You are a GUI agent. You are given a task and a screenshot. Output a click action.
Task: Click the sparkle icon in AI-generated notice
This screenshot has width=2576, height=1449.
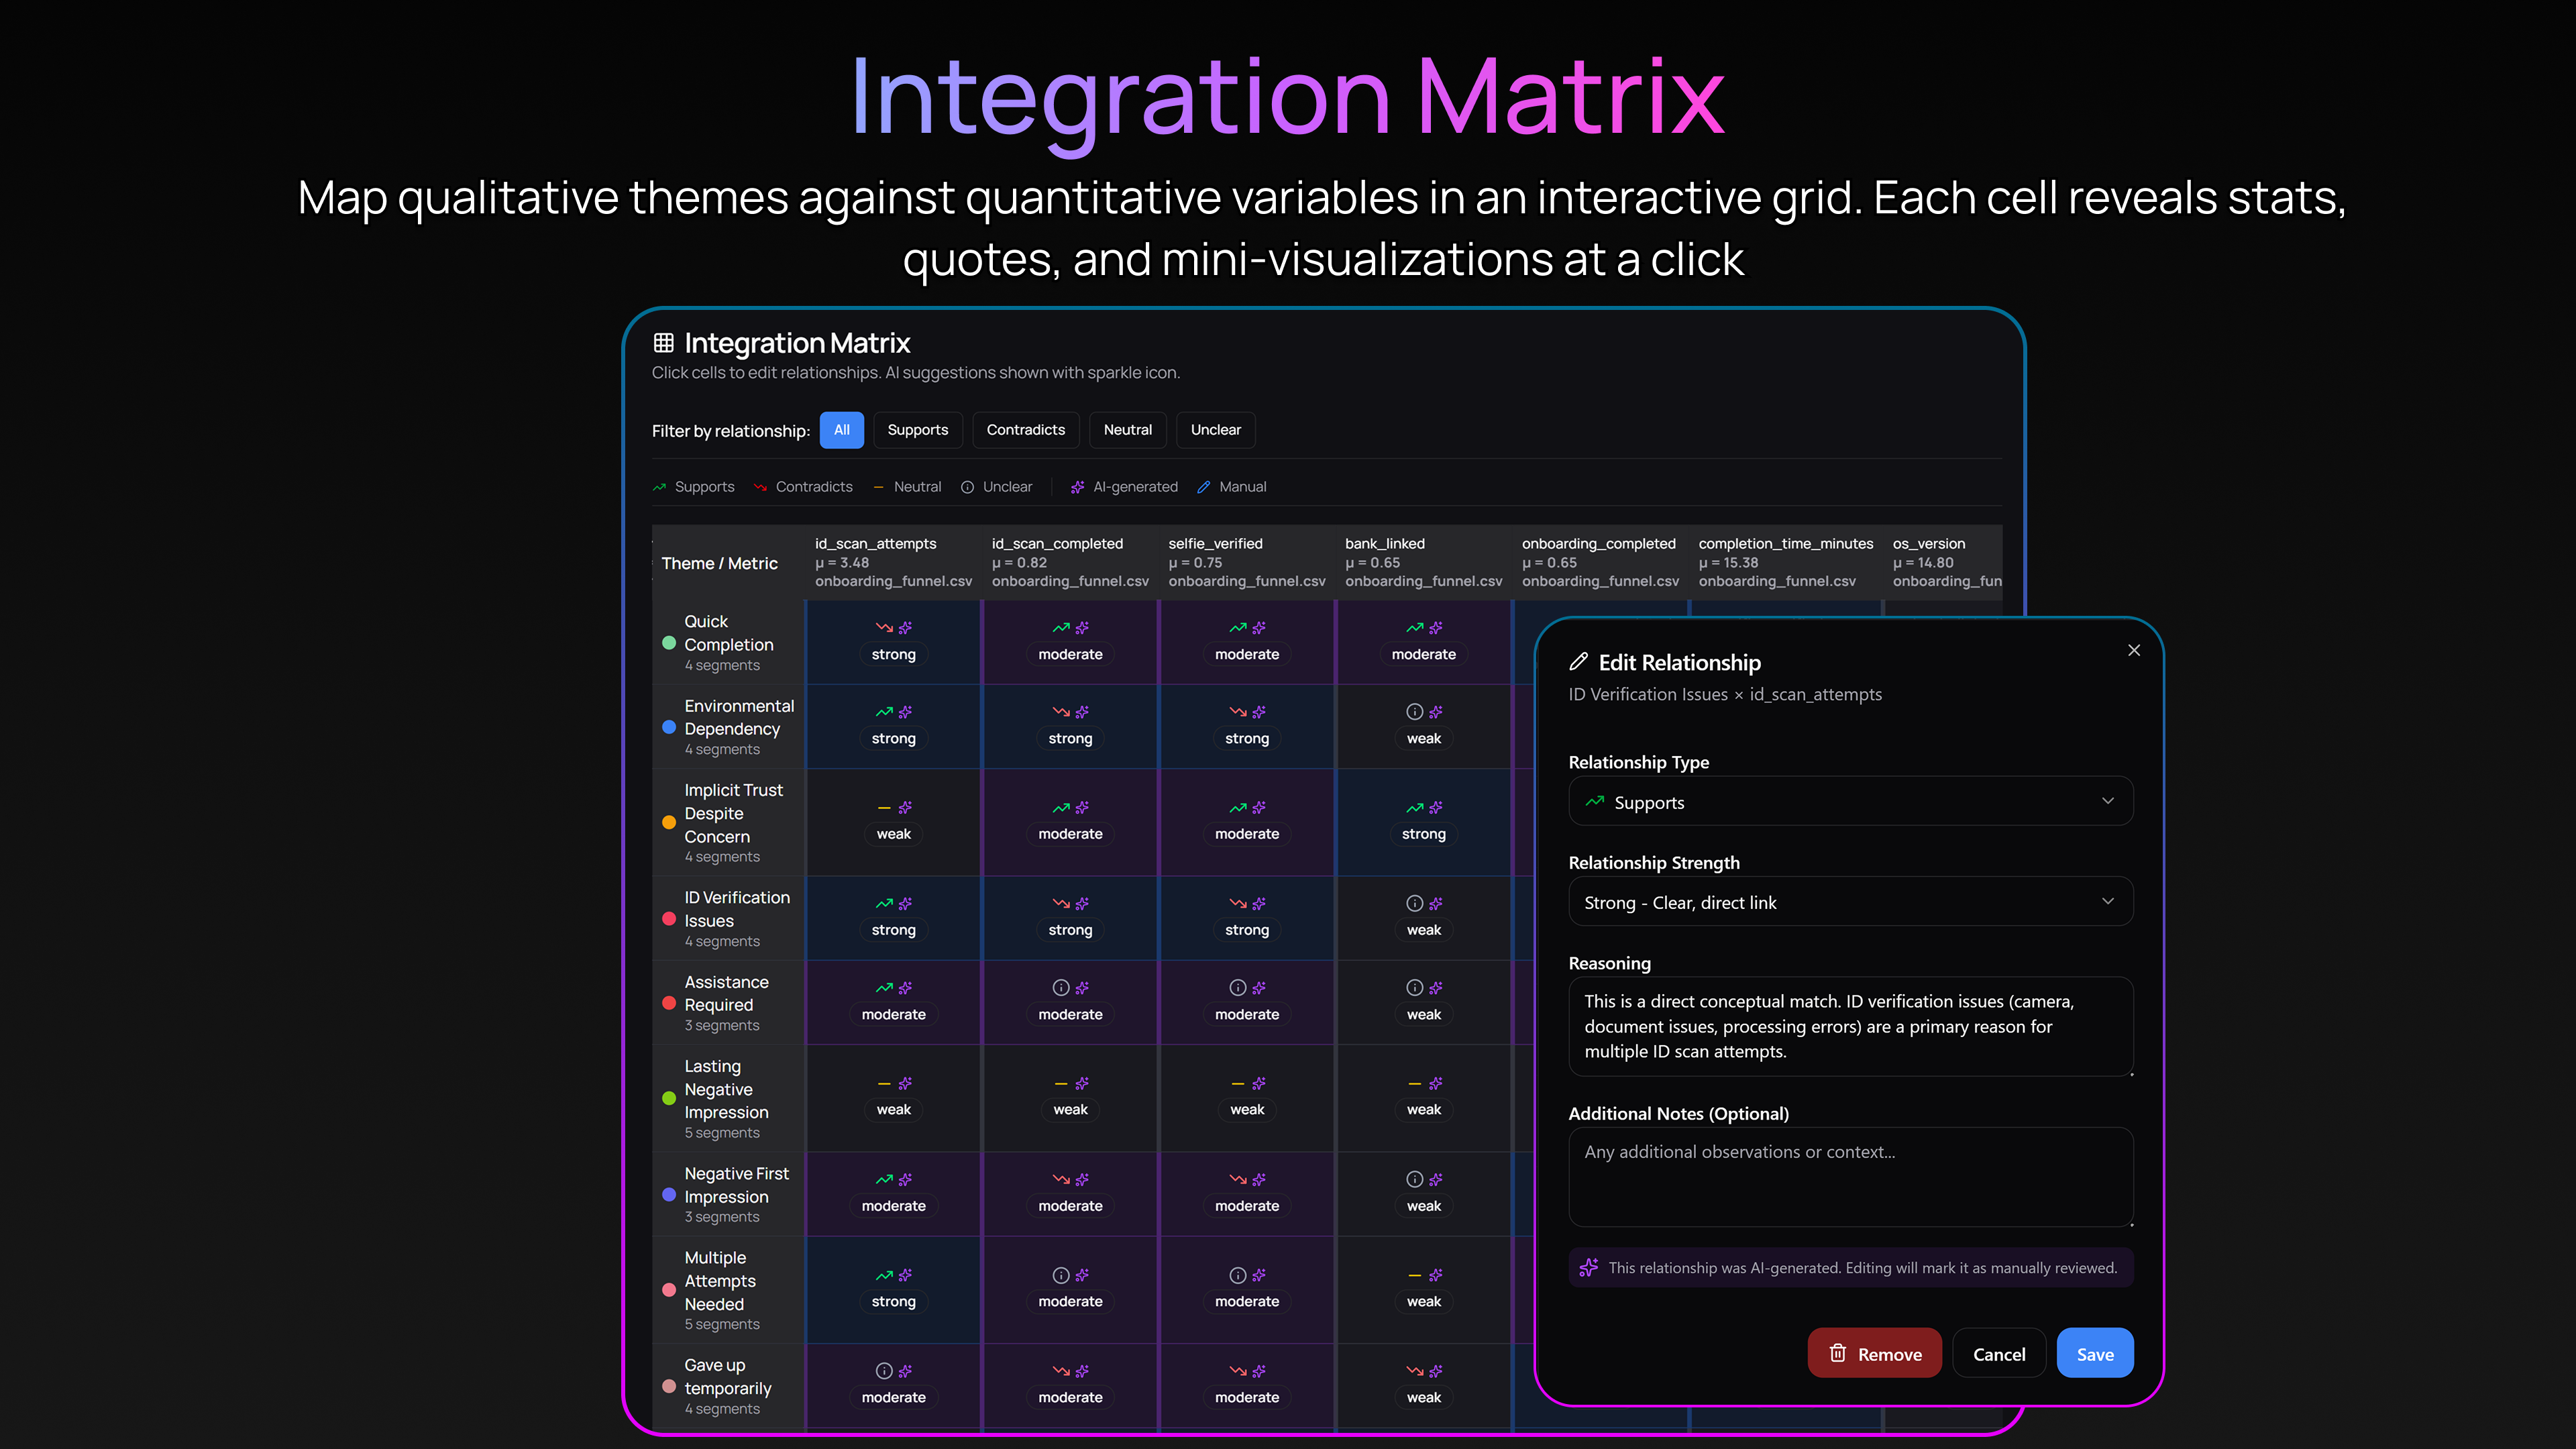pyautogui.click(x=1588, y=1267)
